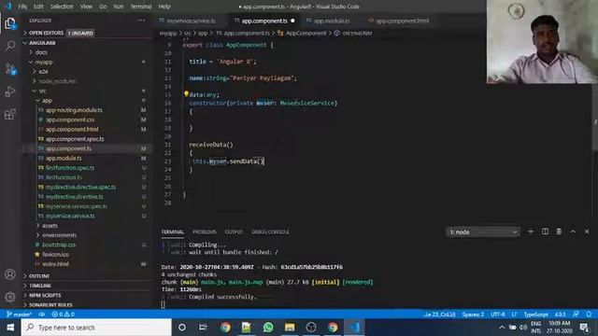Image resolution: width=598 pixels, height=336 pixels.
Task: Change encoding via UTF-8 status item
Action: [498, 315]
